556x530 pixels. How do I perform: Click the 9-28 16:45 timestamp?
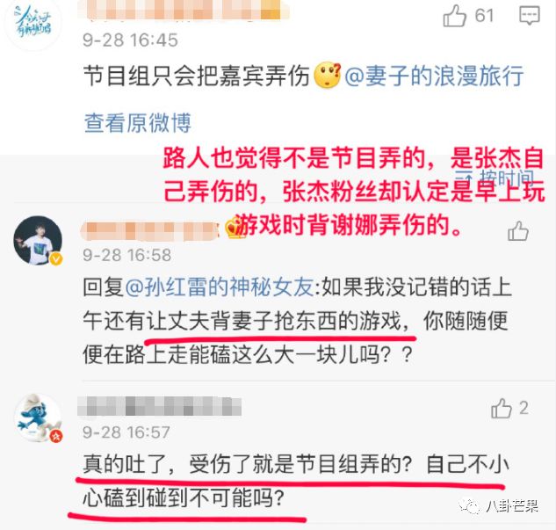(x=130, y=40)
